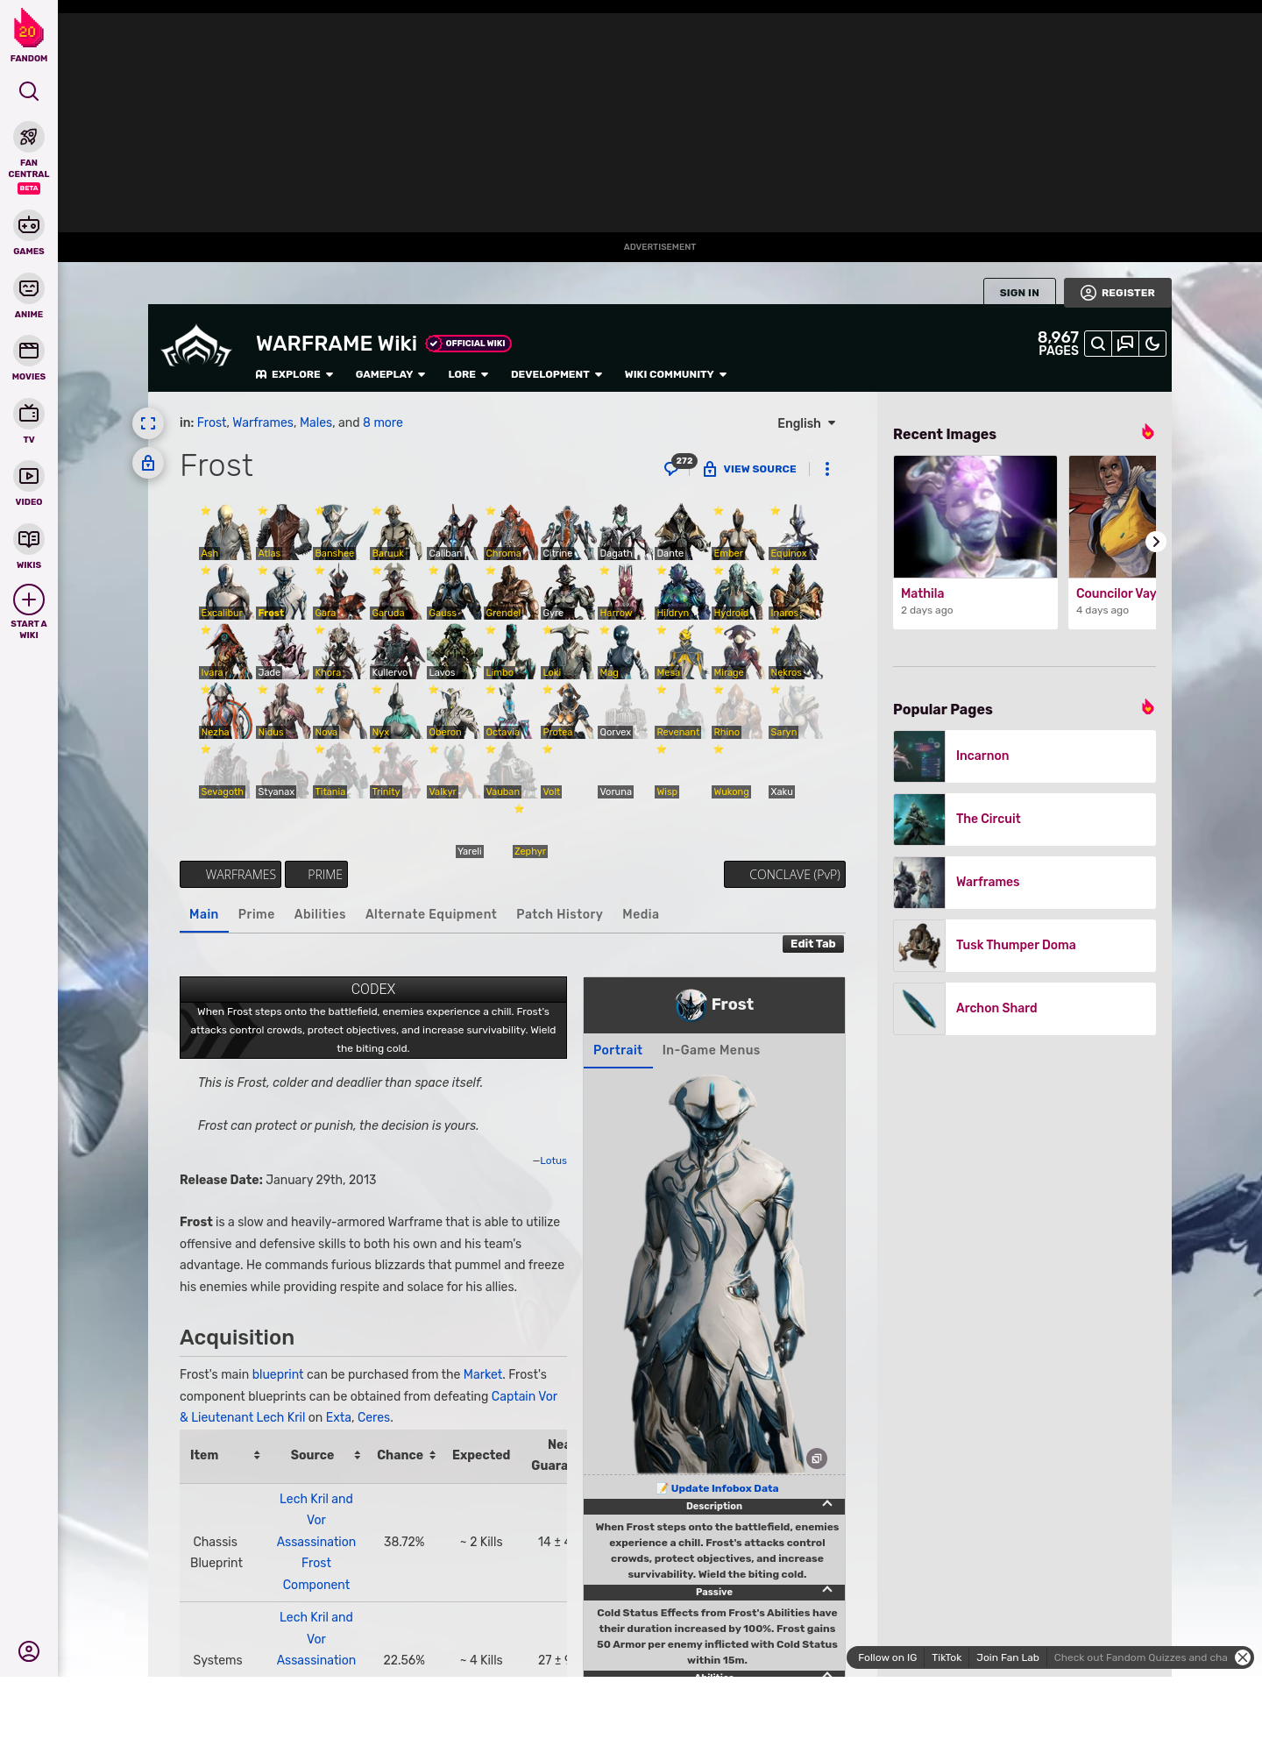Click the Edit Tab button

813,944
